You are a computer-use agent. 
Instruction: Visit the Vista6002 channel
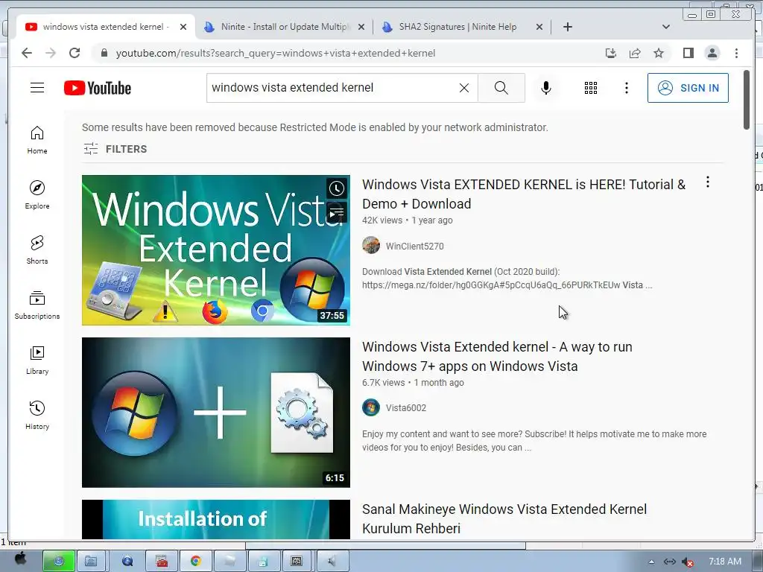pos(406,408)
